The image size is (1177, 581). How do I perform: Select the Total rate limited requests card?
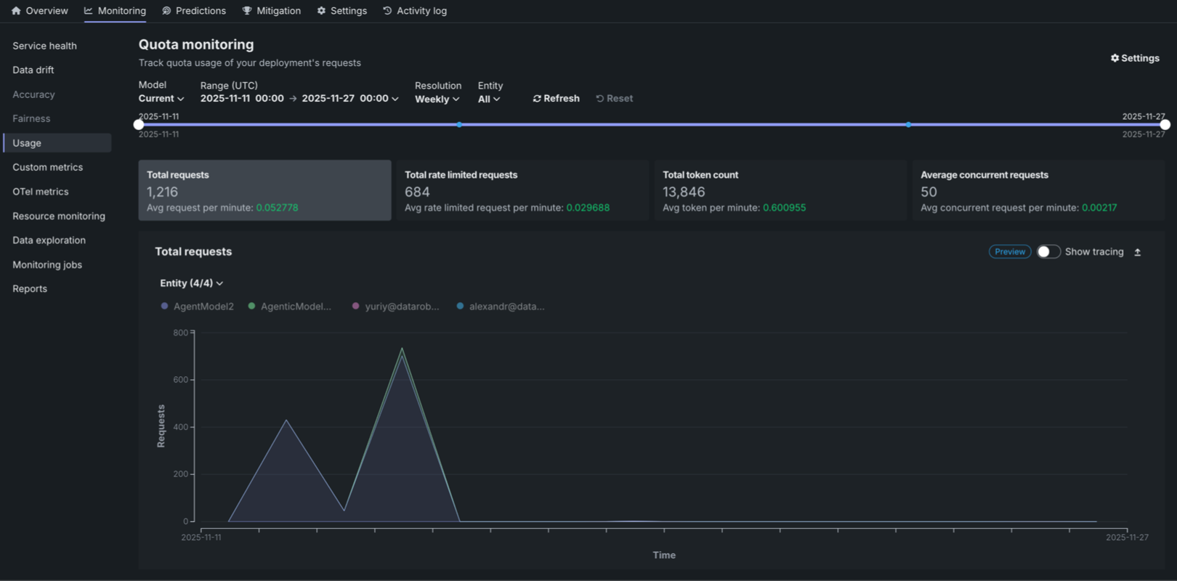point(522,190)
